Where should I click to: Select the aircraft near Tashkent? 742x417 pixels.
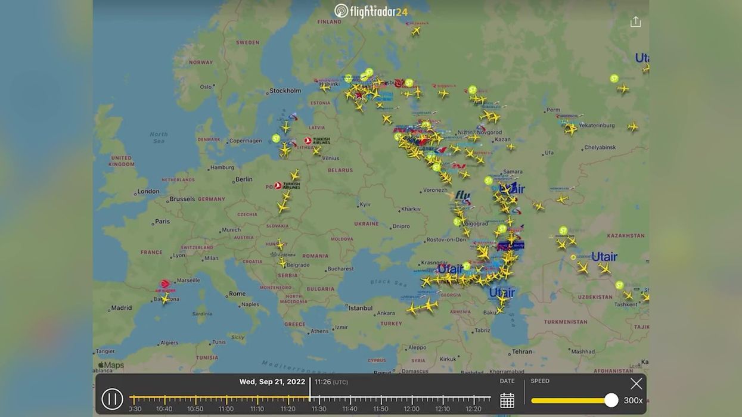click(x=628, y=295)
